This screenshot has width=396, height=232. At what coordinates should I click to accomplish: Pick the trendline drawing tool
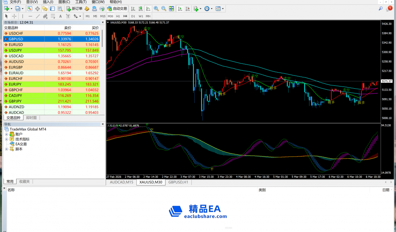[38, 16]
